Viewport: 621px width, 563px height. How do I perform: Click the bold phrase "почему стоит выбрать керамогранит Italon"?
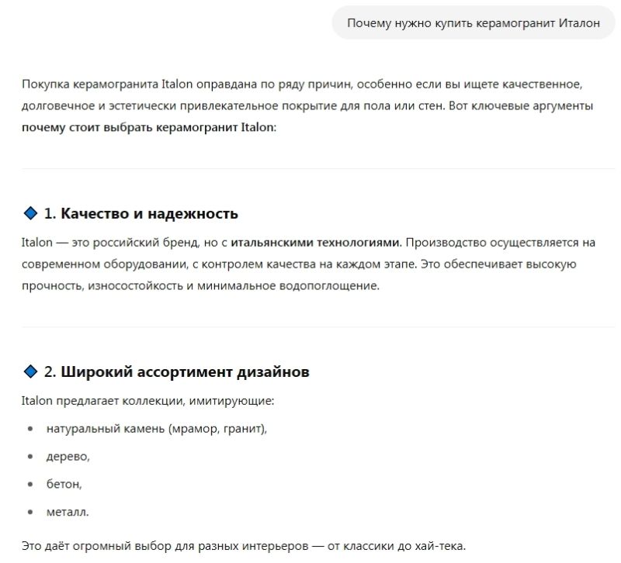tap(148, 126)
